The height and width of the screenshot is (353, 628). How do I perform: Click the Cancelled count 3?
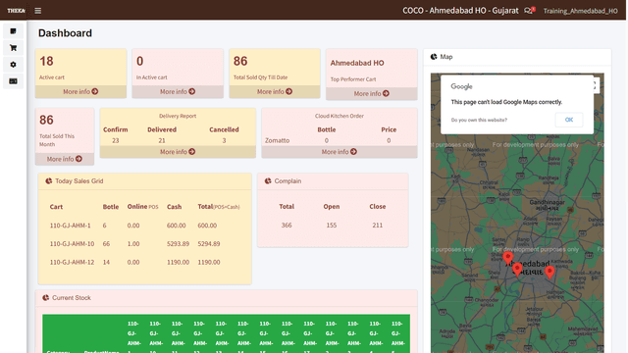[x=224, y=140]
